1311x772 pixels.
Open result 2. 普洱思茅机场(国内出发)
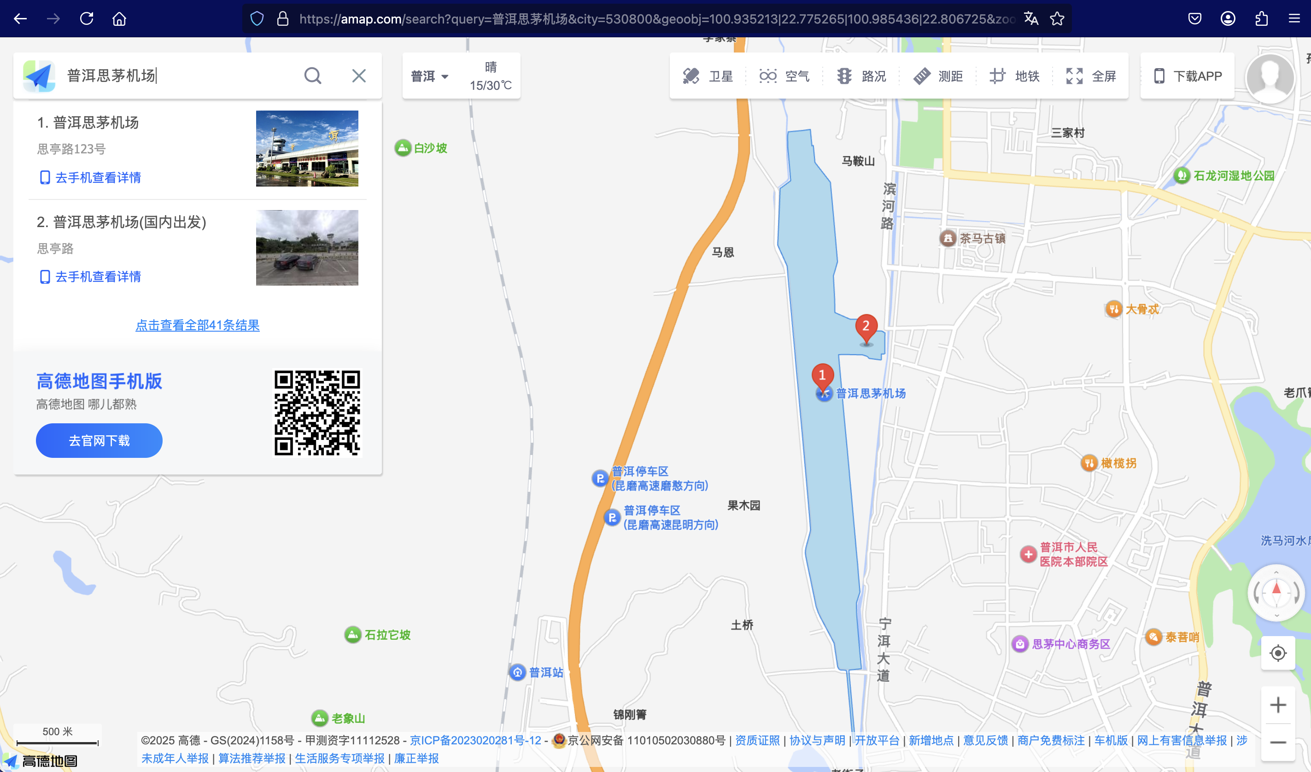point(122,222)
